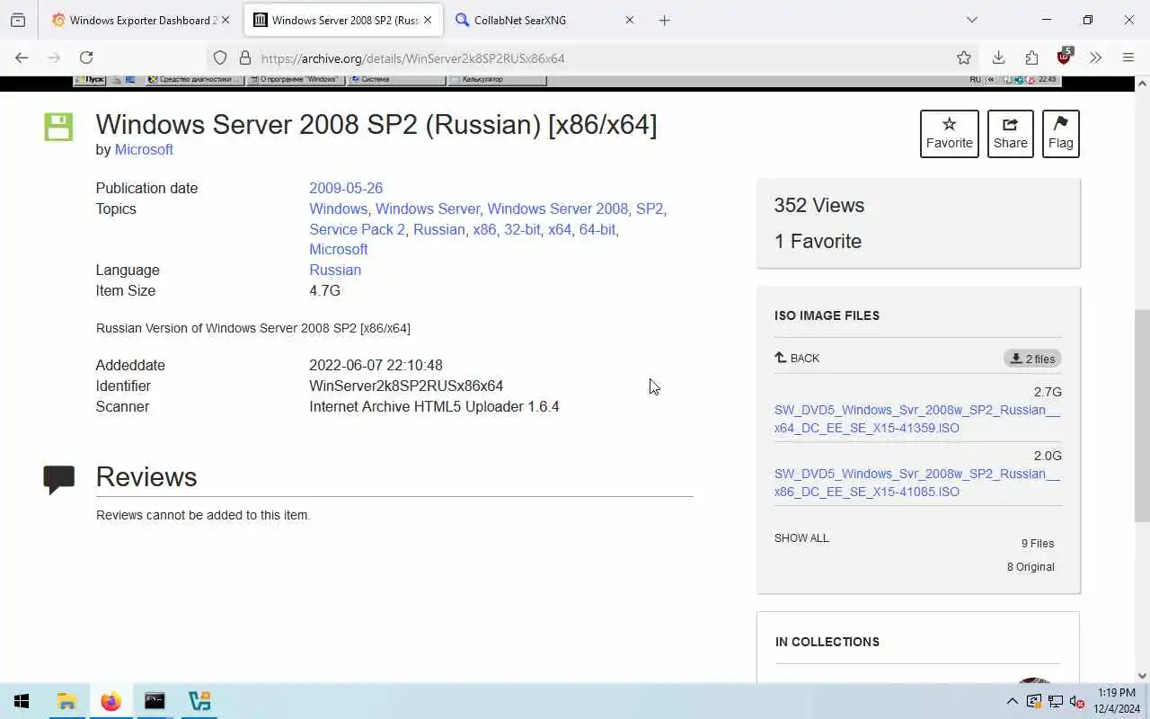The image size is (1150, 719).
Task: Click the Firefox back arrow
Action: point(22,58)
